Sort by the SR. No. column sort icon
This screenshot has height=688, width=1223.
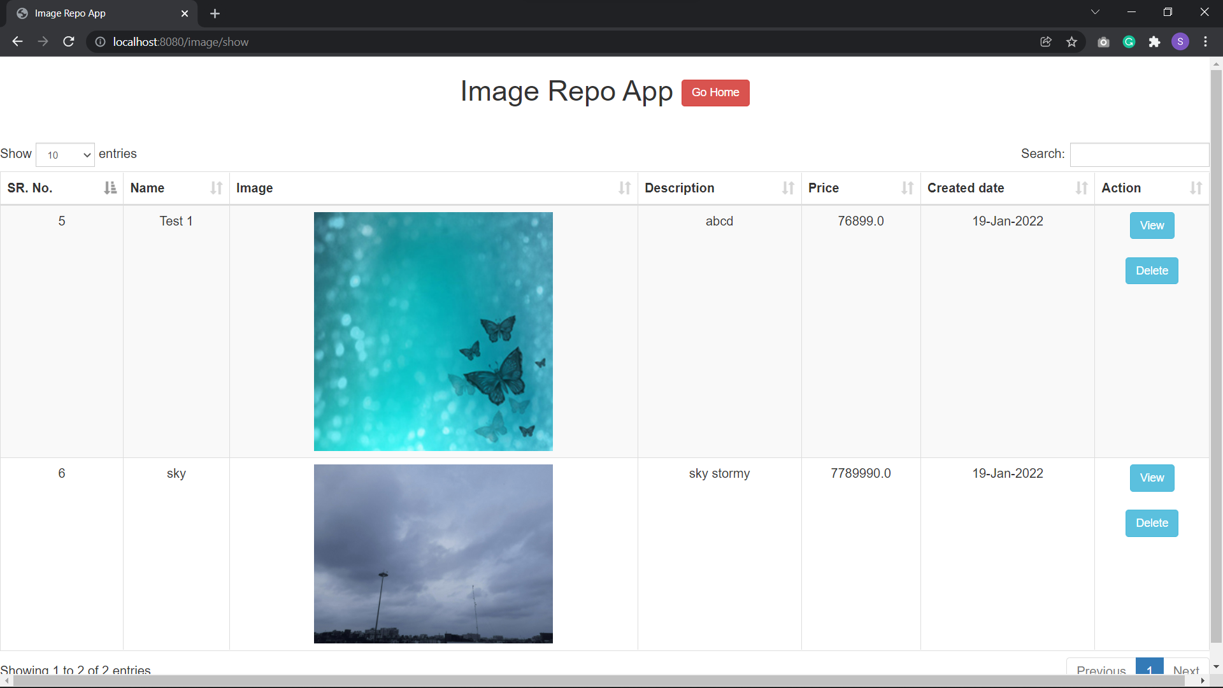[x=110, y=188]
